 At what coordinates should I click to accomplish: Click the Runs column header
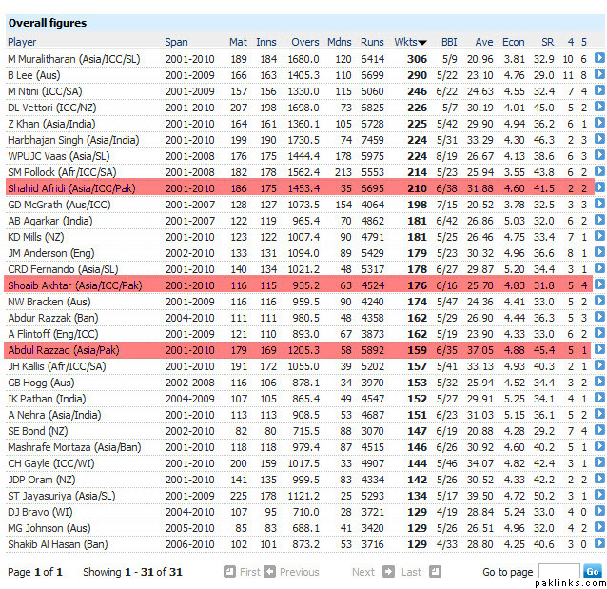371,42
